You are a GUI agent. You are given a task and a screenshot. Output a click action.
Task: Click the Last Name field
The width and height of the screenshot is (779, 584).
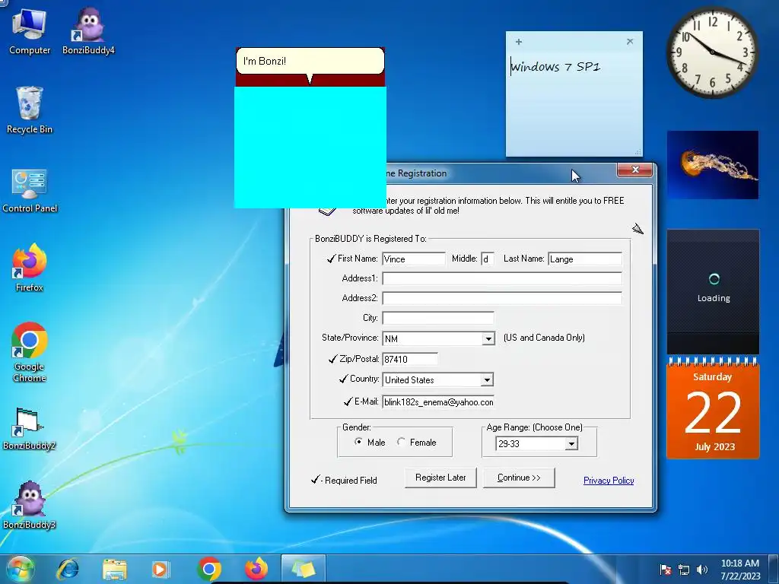click(585, 259)
